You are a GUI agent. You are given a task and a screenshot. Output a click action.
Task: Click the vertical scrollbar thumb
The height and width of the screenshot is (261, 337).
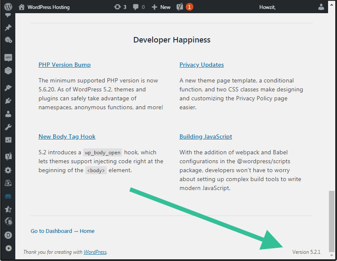pos(331,220)
